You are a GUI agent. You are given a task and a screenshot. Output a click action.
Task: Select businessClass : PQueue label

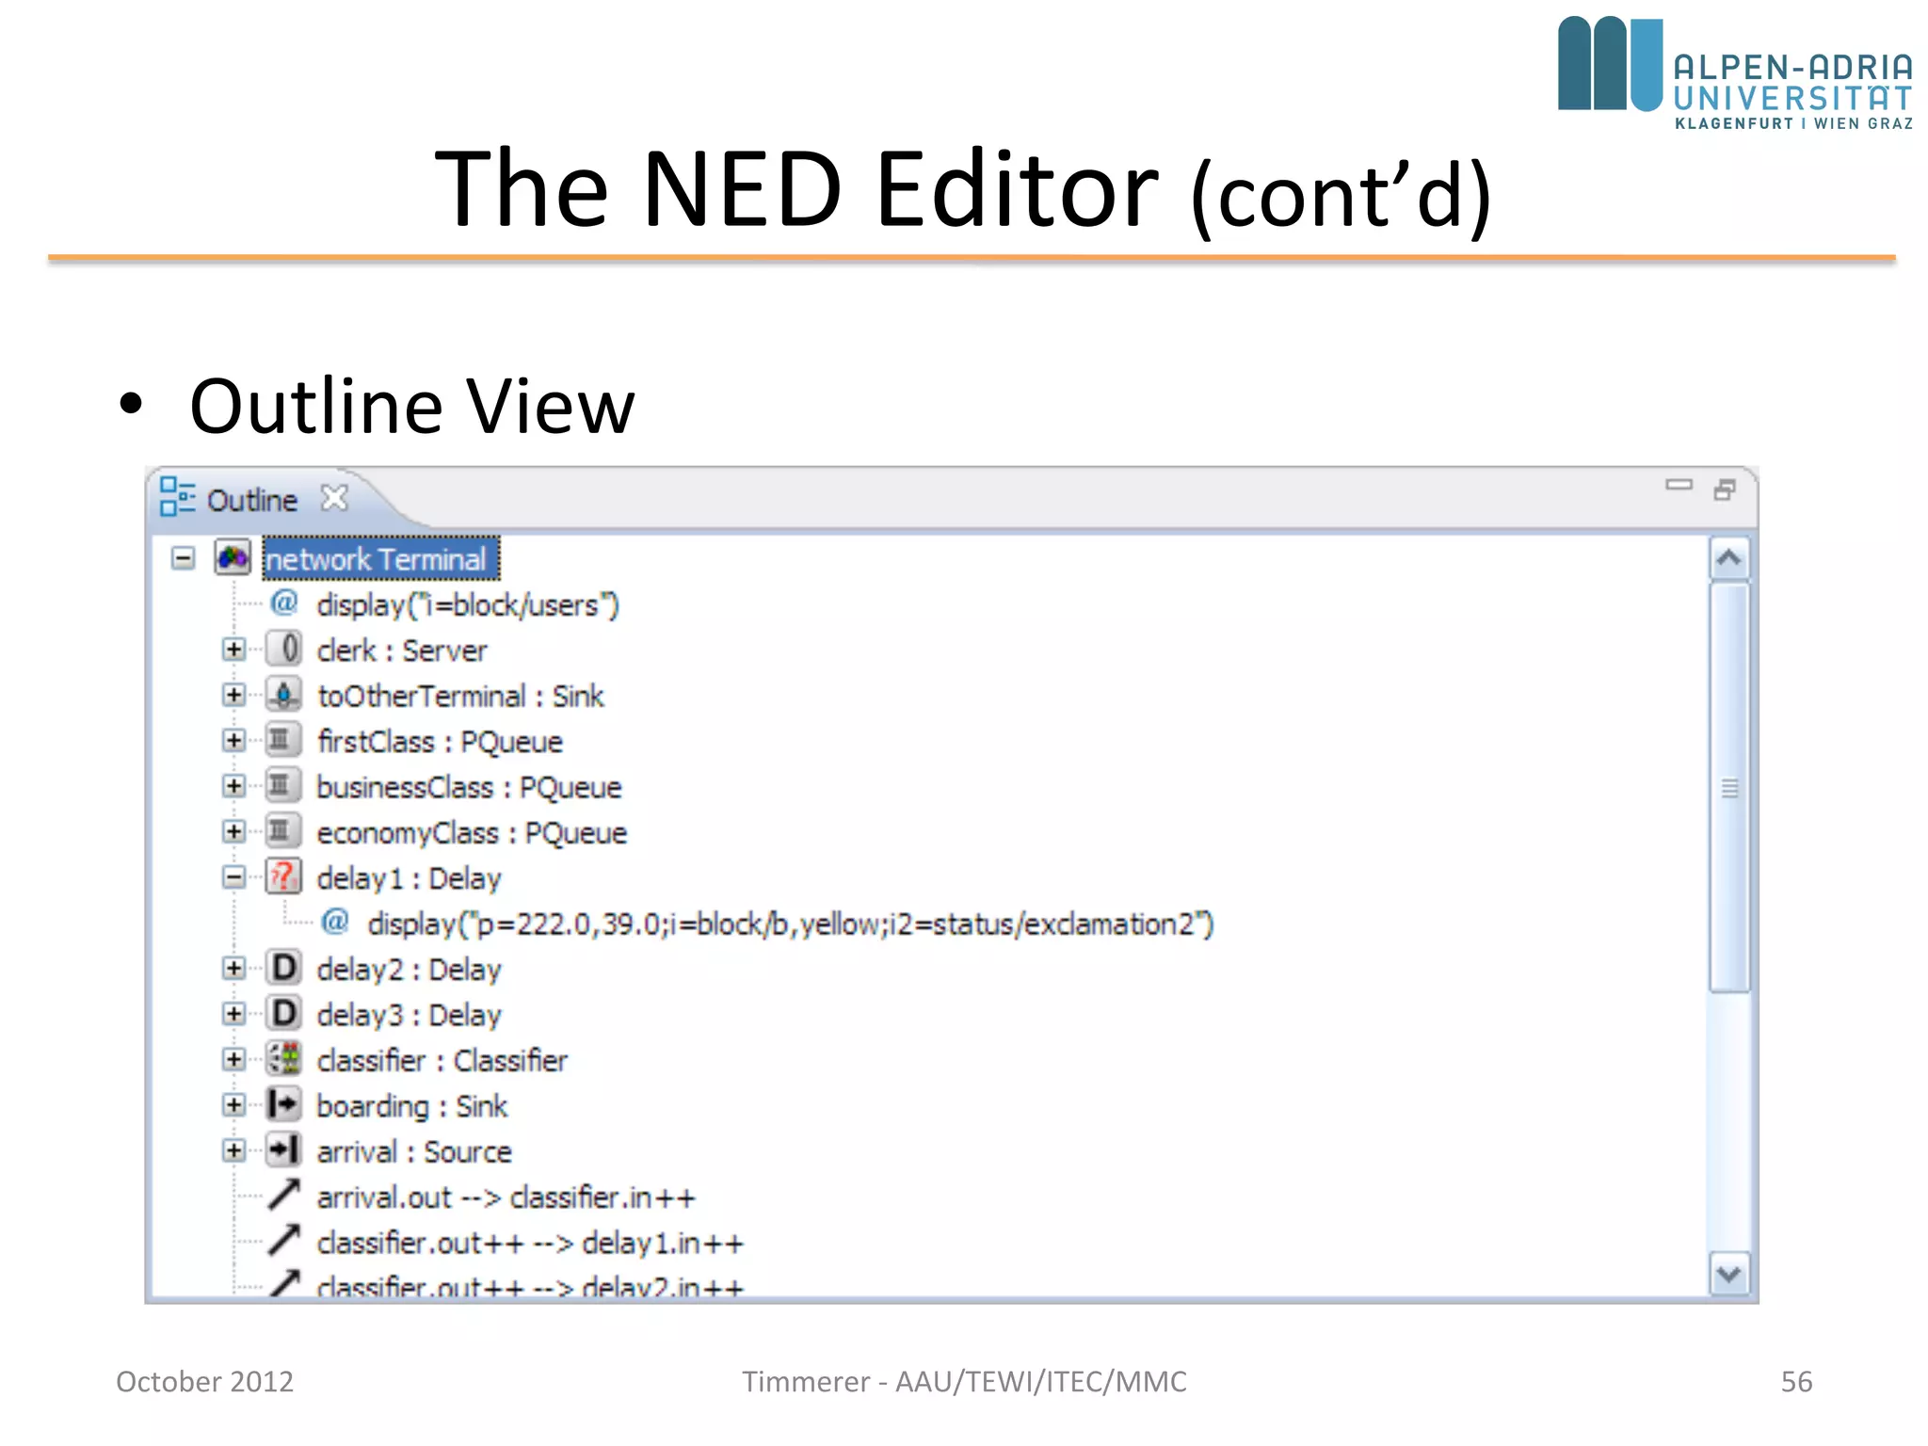tap(469, 787)
